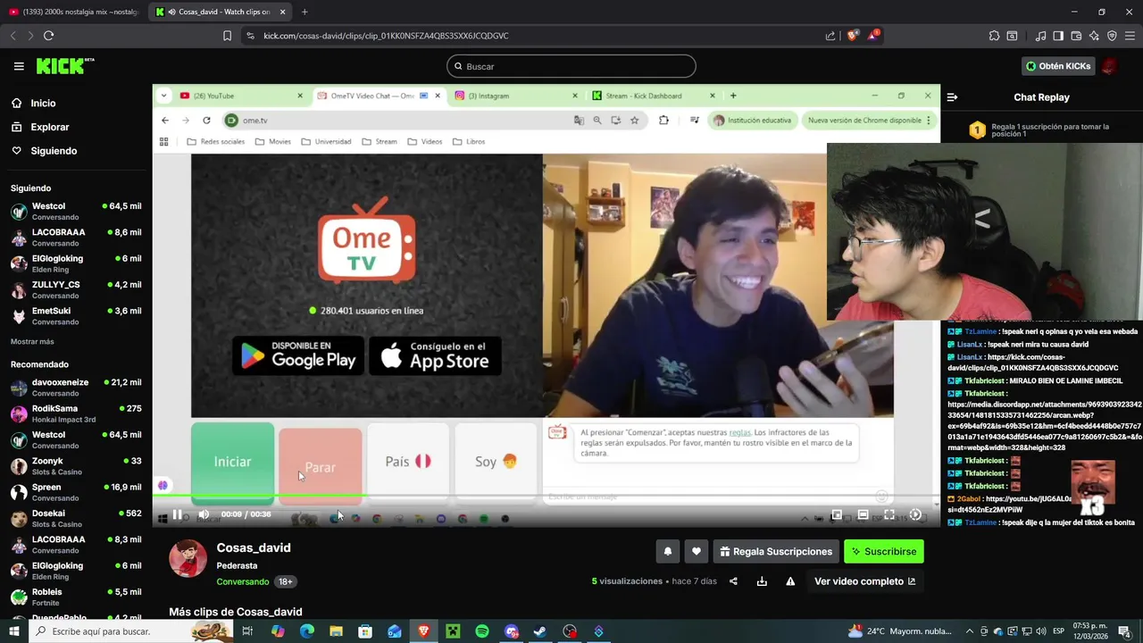Open Leo AI sparkle icon
This screenshot has width=1143, height=643.
pos(1094,36)
